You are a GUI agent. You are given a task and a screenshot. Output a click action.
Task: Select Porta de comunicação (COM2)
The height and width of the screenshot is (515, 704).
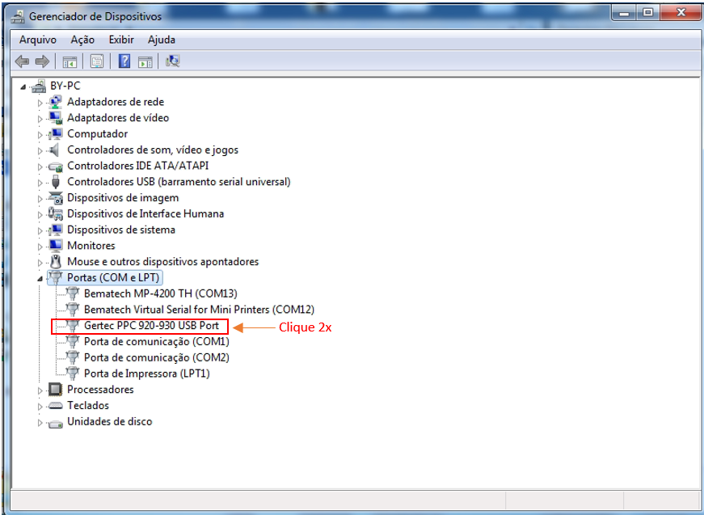[x=157, y=357]
